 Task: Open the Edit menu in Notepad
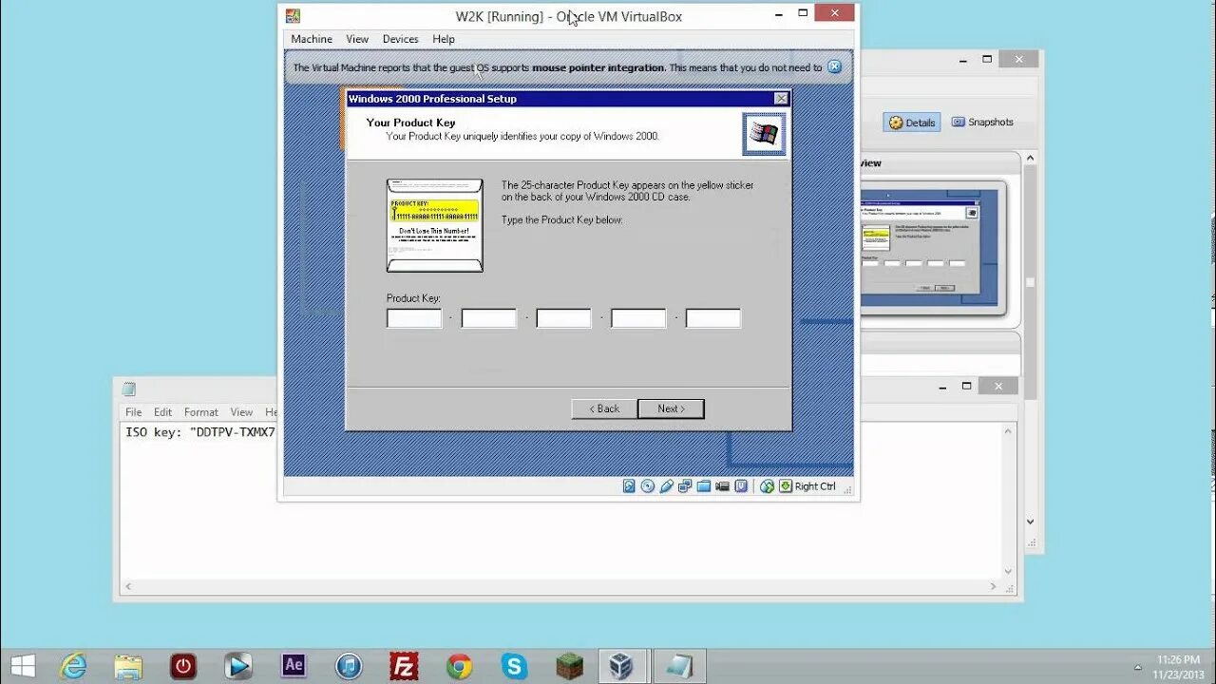(163, 412)
